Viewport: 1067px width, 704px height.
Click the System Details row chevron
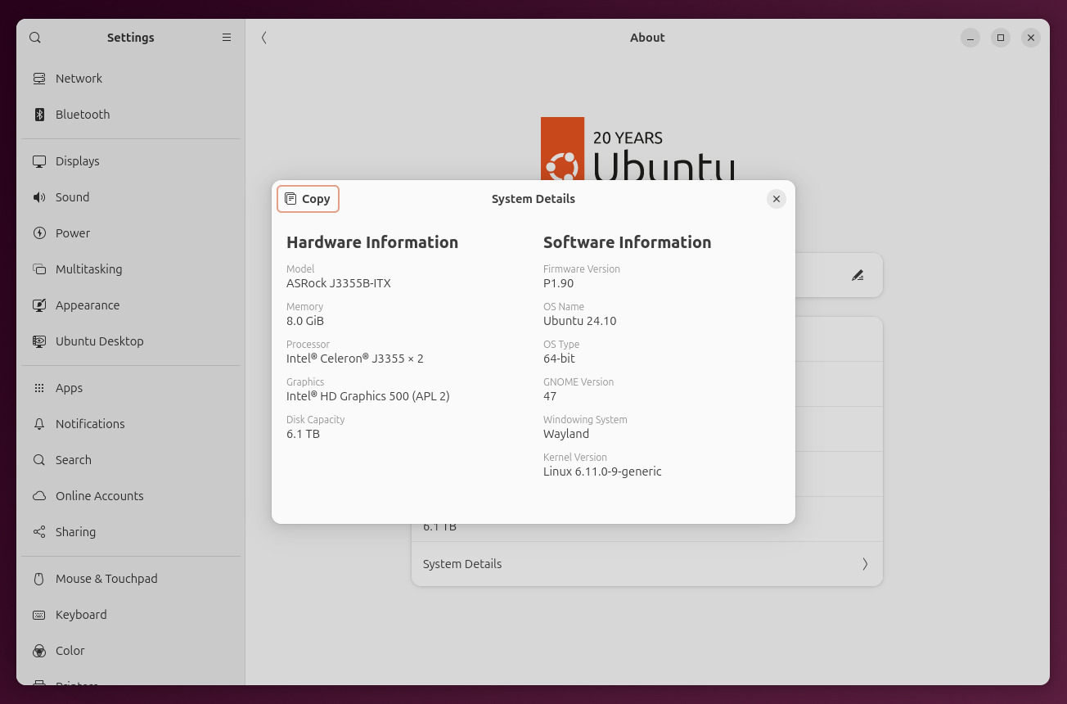point(865,564)
